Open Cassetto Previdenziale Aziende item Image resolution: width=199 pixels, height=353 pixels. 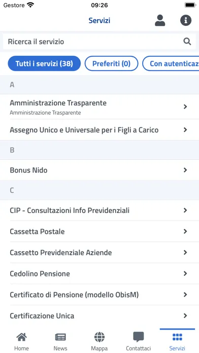coord(99,253)
